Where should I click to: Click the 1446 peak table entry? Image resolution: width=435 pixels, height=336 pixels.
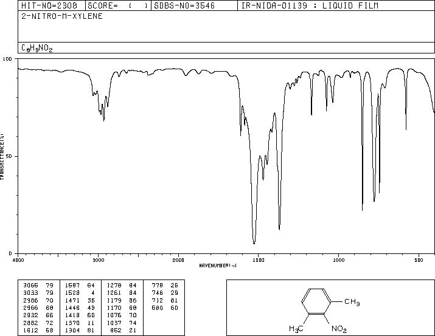(x=72, y=307)
